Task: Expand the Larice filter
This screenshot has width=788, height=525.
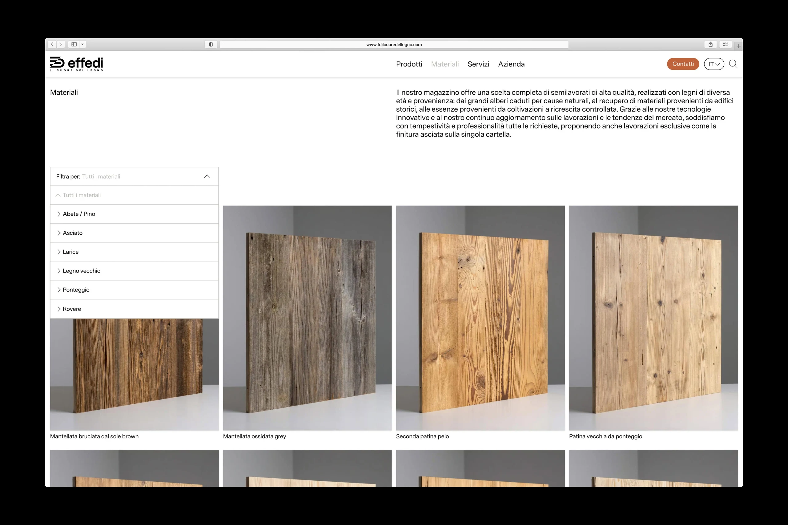Action: click(134, 252)
